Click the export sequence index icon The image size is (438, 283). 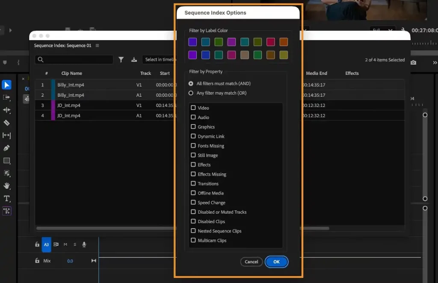point(134,60)
